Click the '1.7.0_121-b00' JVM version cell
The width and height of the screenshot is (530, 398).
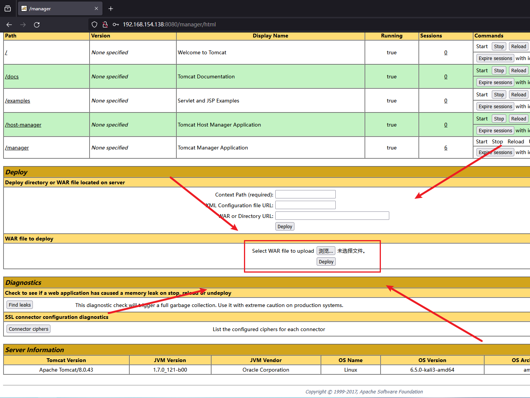click(x=170, y=370)
